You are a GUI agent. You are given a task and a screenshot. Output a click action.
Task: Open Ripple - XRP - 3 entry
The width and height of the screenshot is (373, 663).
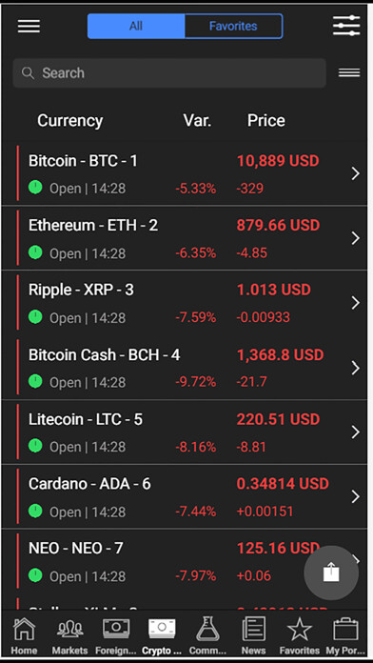click(185, 302)
